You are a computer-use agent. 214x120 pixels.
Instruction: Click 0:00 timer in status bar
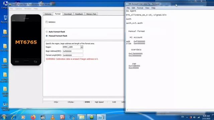click(x=114, y=102)
